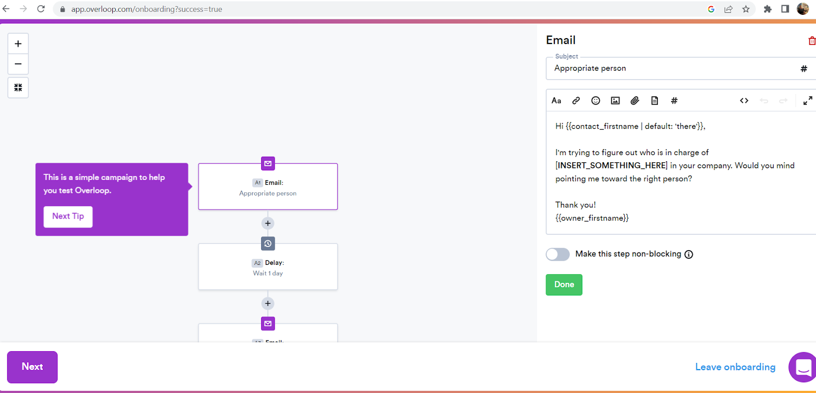Image resolution: width=816 pixels, height=393 pixels.
Task: Insert a variable in the Subject field
Action: (803, 69)
